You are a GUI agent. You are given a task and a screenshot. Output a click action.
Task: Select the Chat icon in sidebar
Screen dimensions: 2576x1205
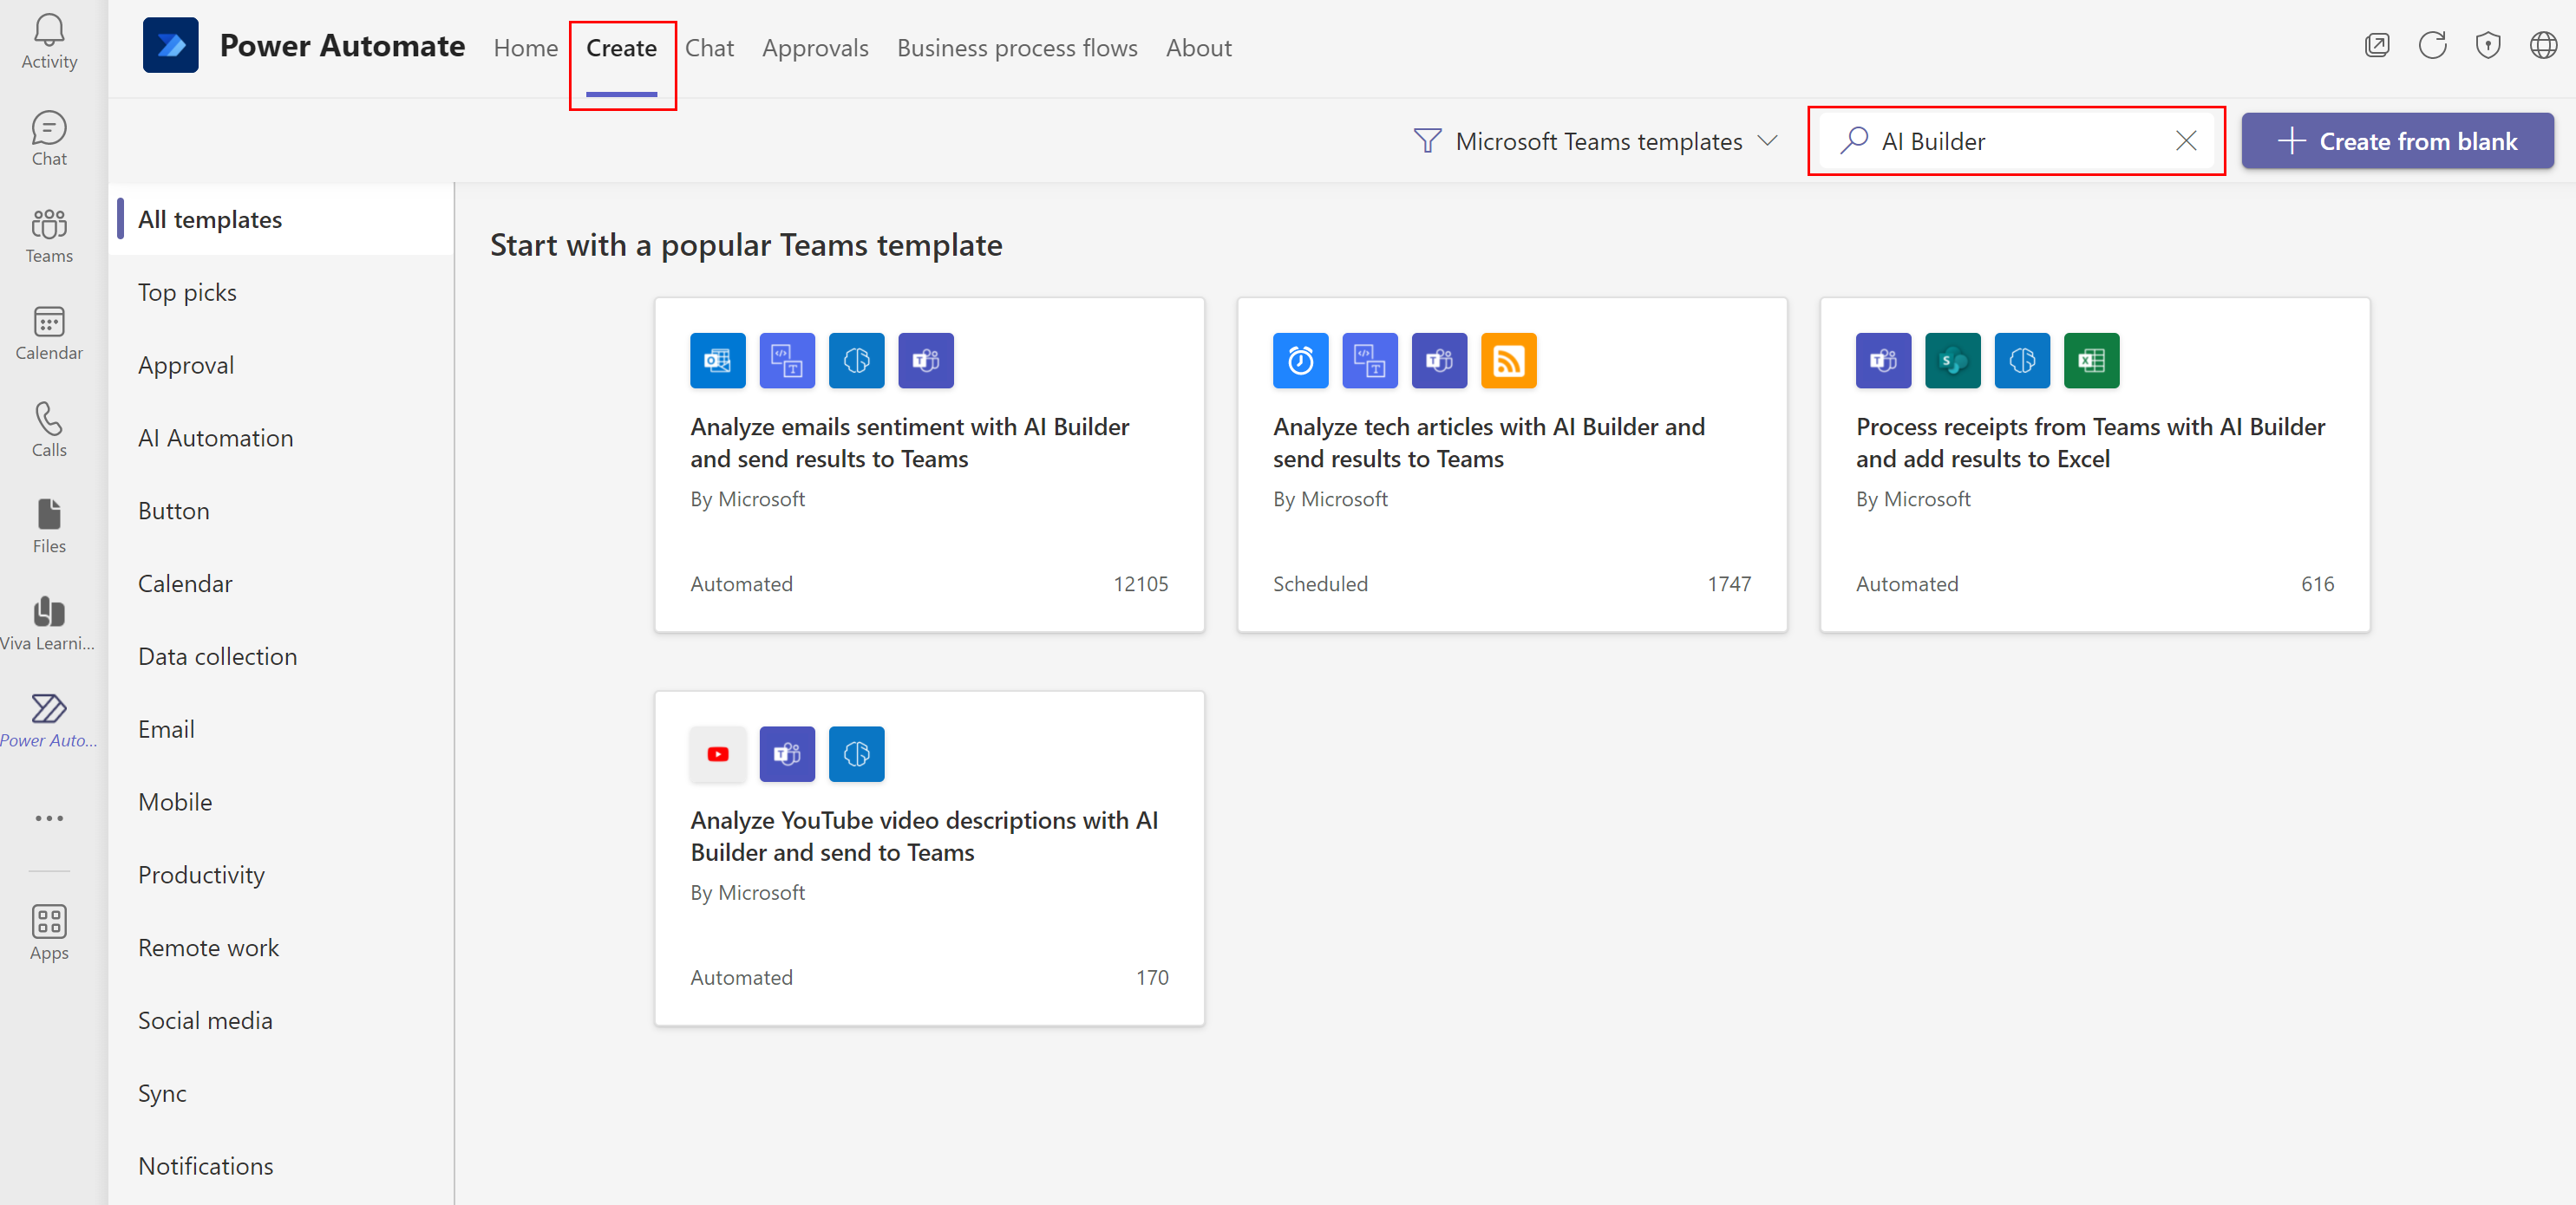click(x=49, y=131)
